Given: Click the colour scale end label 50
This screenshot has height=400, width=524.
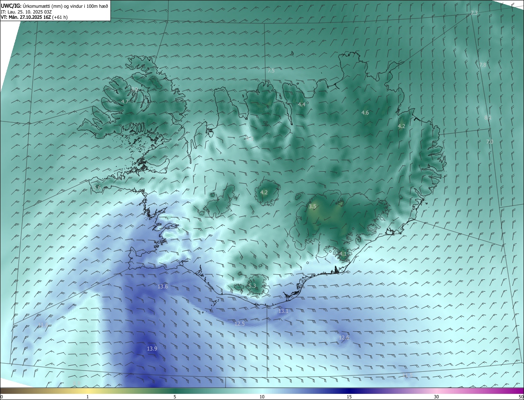Looking at the screenshot, I should pos(520,397).
